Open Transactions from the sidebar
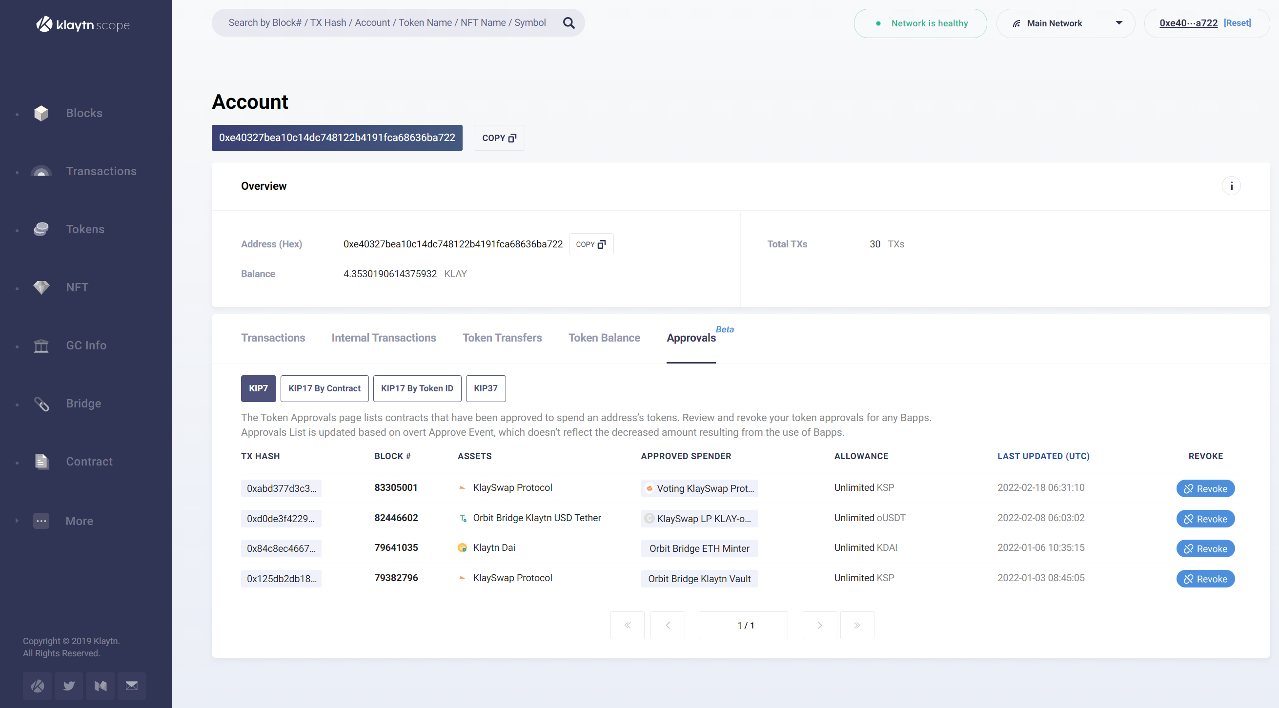1279x708 pixels. click(101, 171)
